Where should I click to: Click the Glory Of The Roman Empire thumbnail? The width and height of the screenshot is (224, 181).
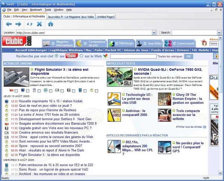[x=164, y=99]
